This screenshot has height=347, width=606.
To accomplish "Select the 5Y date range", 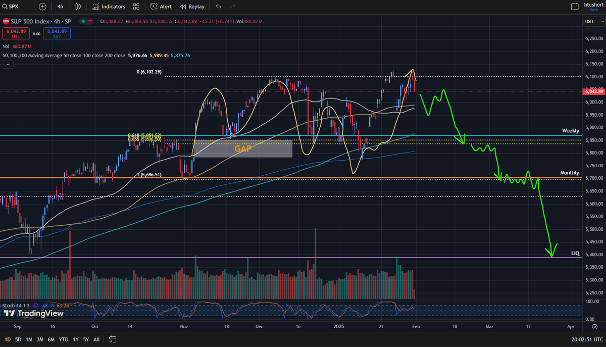I will [x=85, y=339].
